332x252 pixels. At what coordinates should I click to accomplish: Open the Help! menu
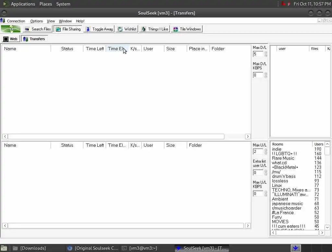tap(80, 21)
